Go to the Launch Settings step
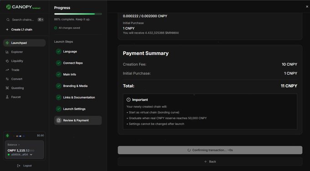The image size is (310, 171). tap(74, 109)
